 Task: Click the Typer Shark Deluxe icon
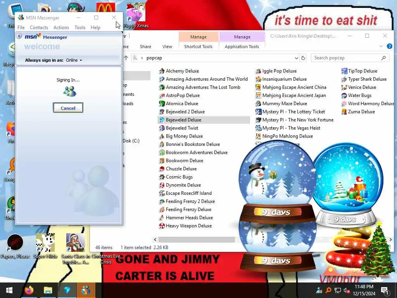tap(344, 79)
